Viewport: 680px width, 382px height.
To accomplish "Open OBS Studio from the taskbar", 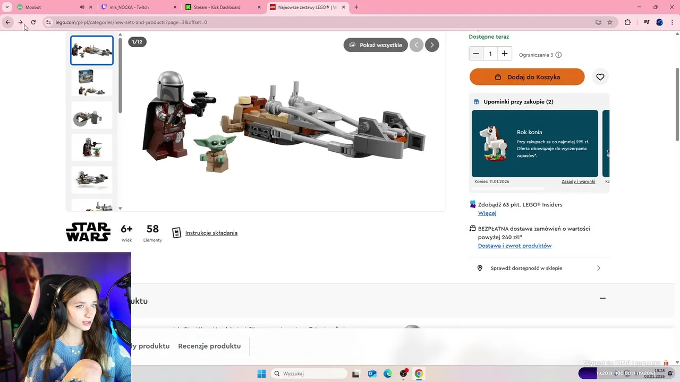I will pos(403,374).
